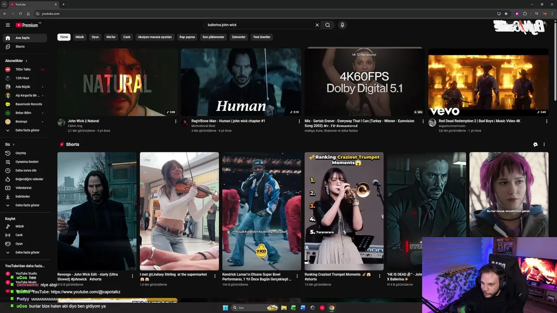557x313 pixels.
Task: Expand the Siz section
Action: click(10, 144)
